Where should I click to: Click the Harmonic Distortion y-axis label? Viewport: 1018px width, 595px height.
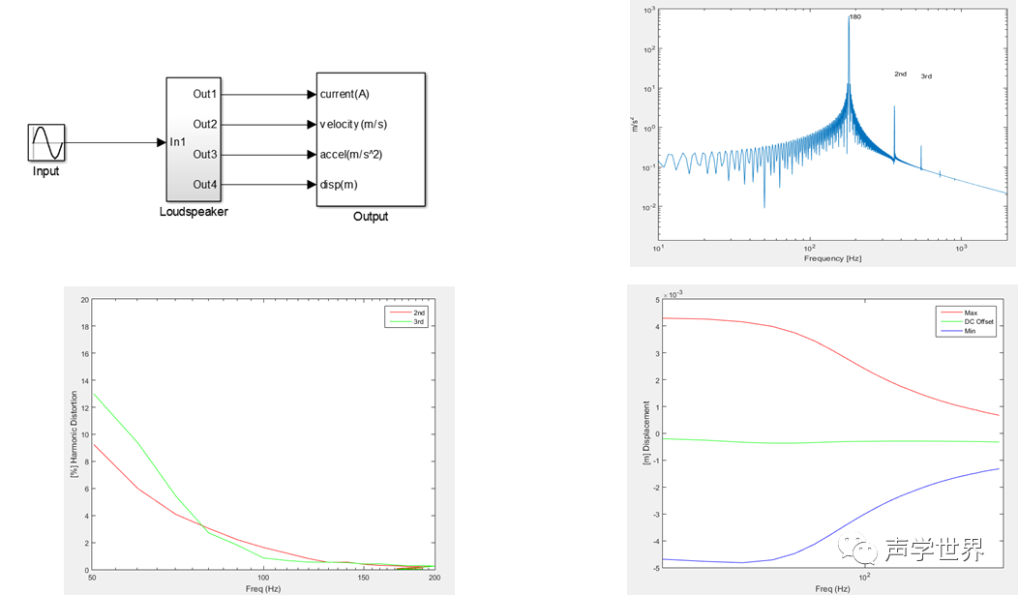[74, 434]
